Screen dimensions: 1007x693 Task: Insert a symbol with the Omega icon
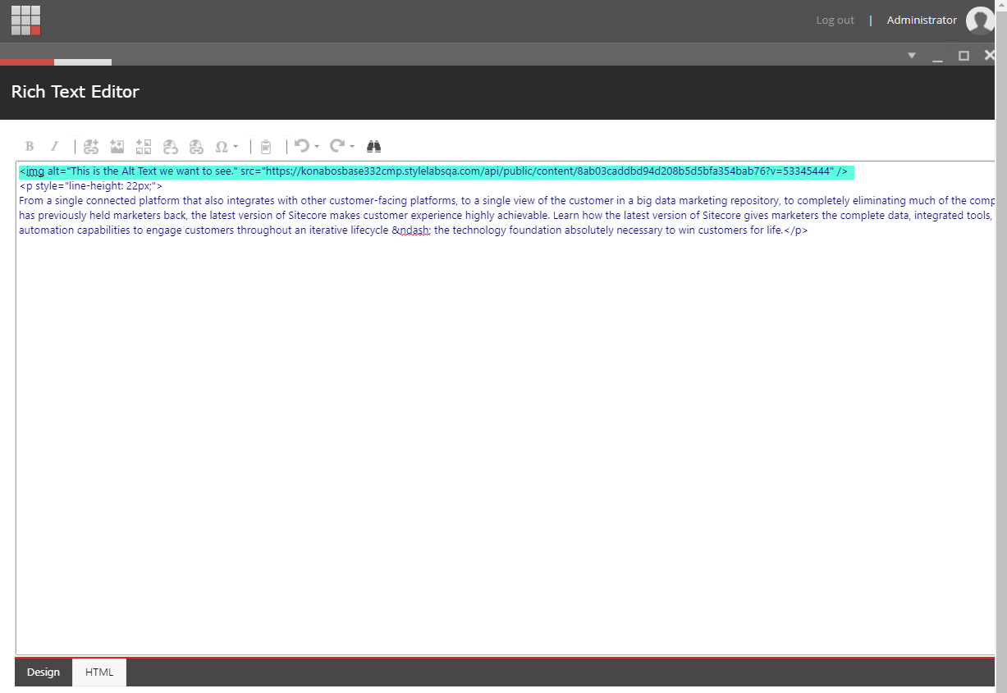click(221, 147)
